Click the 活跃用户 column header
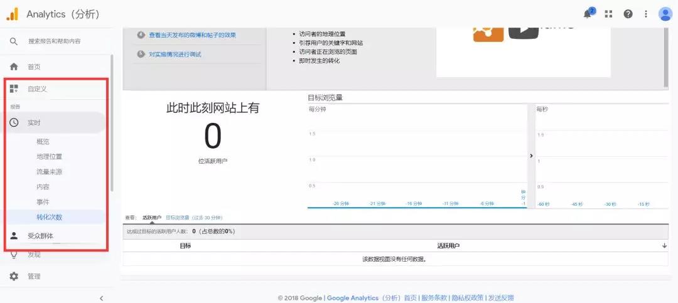The height and width of the screenshot is (303, 678). click(448, 245)
